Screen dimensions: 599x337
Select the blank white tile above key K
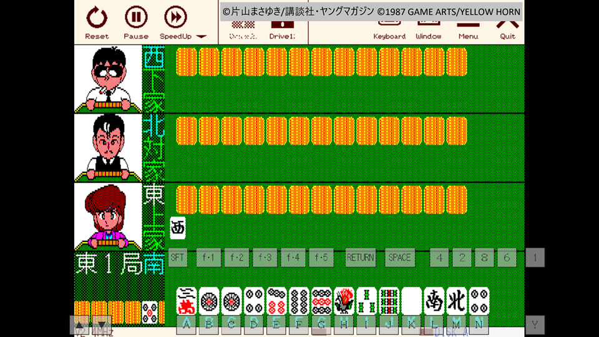point(411,301)
